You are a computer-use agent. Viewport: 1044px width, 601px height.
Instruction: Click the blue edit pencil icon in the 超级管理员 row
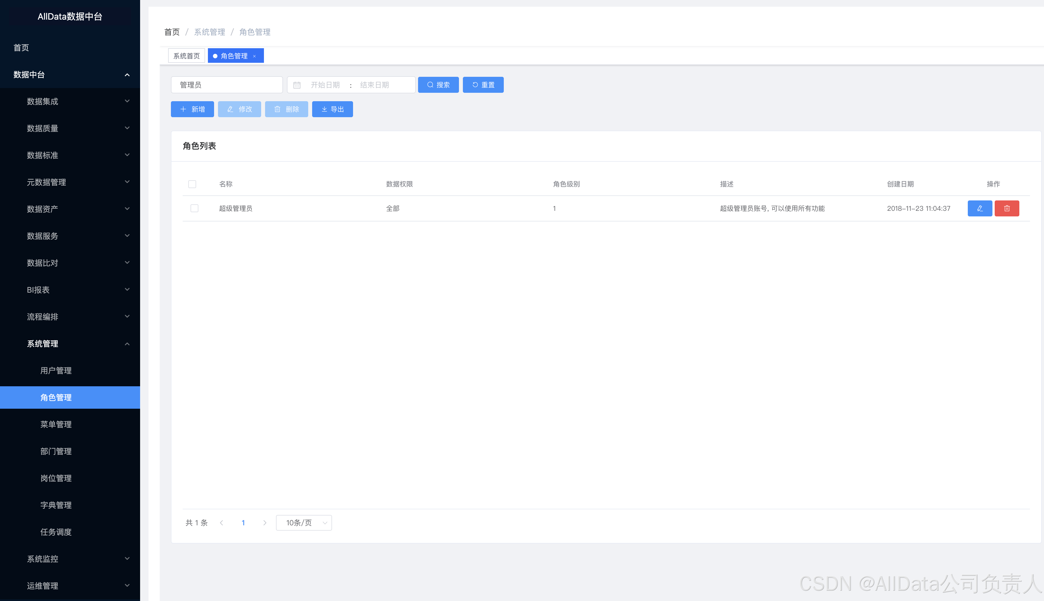980,209
